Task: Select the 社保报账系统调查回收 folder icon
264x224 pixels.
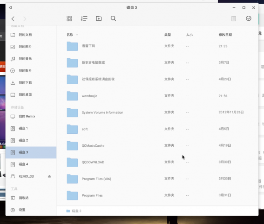Action: click(x=72, y=79)
